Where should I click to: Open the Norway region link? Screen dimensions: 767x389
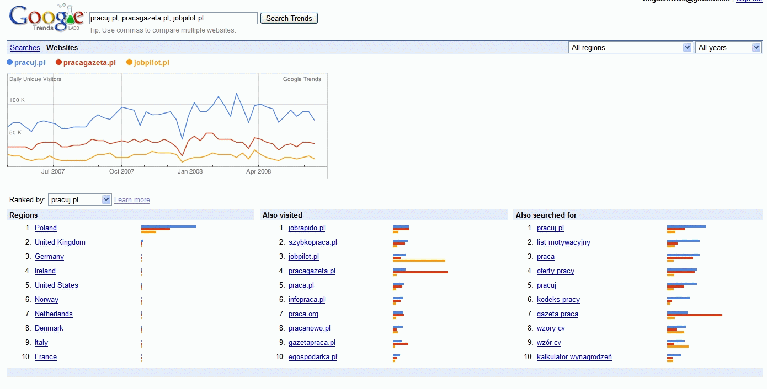[46, 300]
